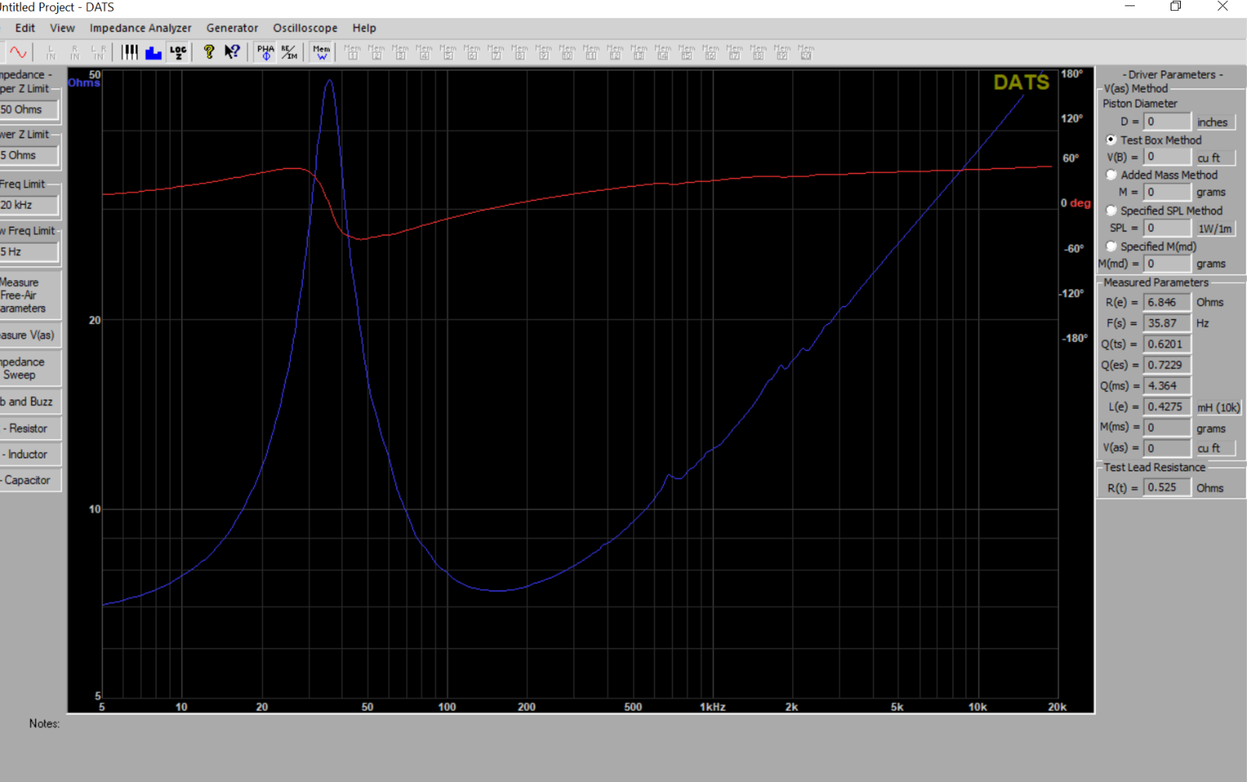Viewport: 1247px width, 782px height.
Task: Click the context help arrow-question icon
Action: 232,52
